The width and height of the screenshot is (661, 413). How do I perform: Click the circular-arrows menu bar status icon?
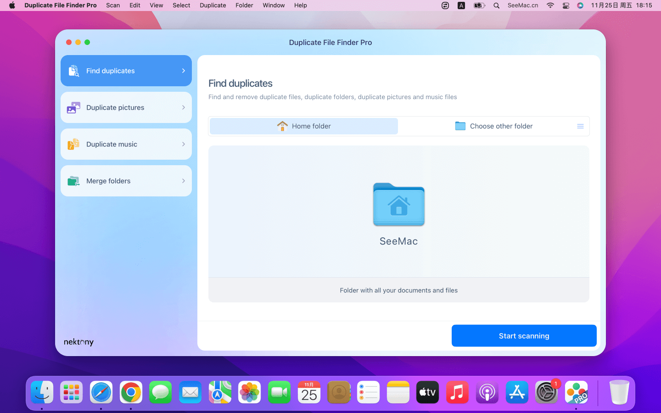click(x=445, y=6)
